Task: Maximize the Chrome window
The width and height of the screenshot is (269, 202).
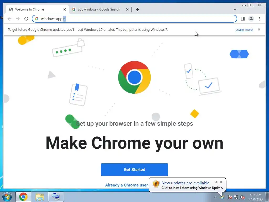Action: coord(251,5)
